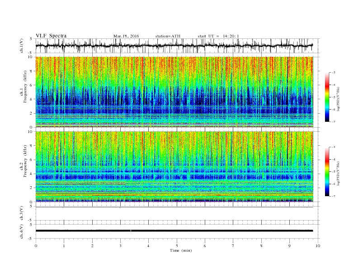This screenshot has width=358, height=276.
Task: Click the "ch.1(V)" waveform axis label
Action: pos(22,46)
